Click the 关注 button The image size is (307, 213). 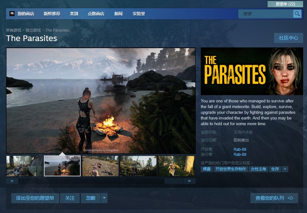[x=70, y=198]
